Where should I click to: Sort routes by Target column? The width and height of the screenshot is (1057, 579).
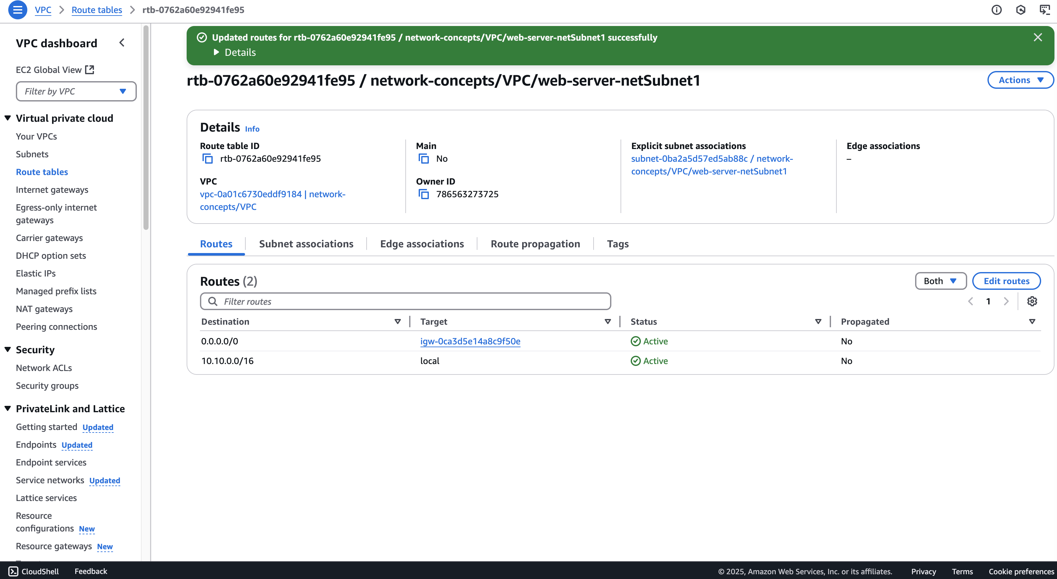tap(608, 322)
